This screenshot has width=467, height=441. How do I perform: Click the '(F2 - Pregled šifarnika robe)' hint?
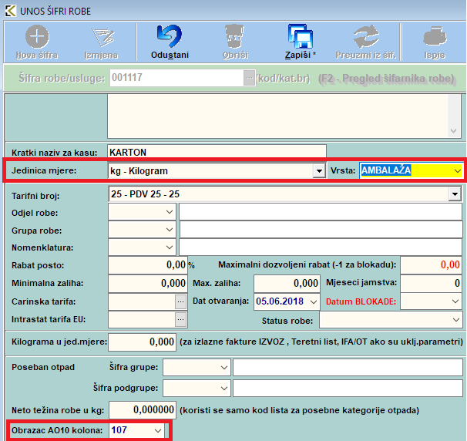click(386, 79)
